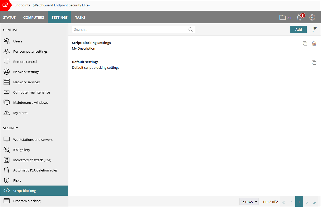This screenshot has width=321, height=207.
Task: Click the Automatic IOA deletion rules trash icon
Action: click(x=7, y=170)
